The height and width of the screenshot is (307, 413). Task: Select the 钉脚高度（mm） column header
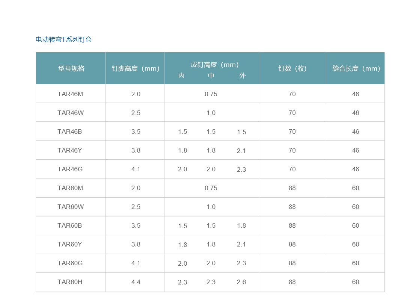(136, 68)
